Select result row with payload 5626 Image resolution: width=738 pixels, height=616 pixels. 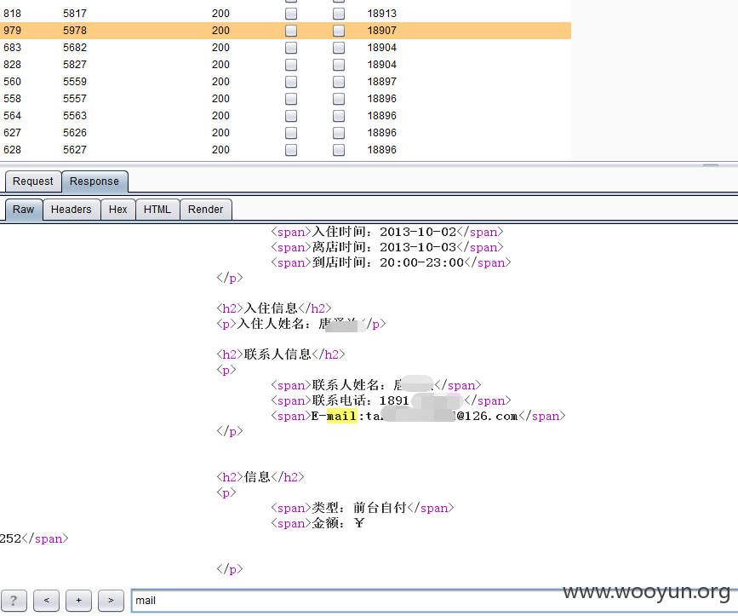coord(286,133)
